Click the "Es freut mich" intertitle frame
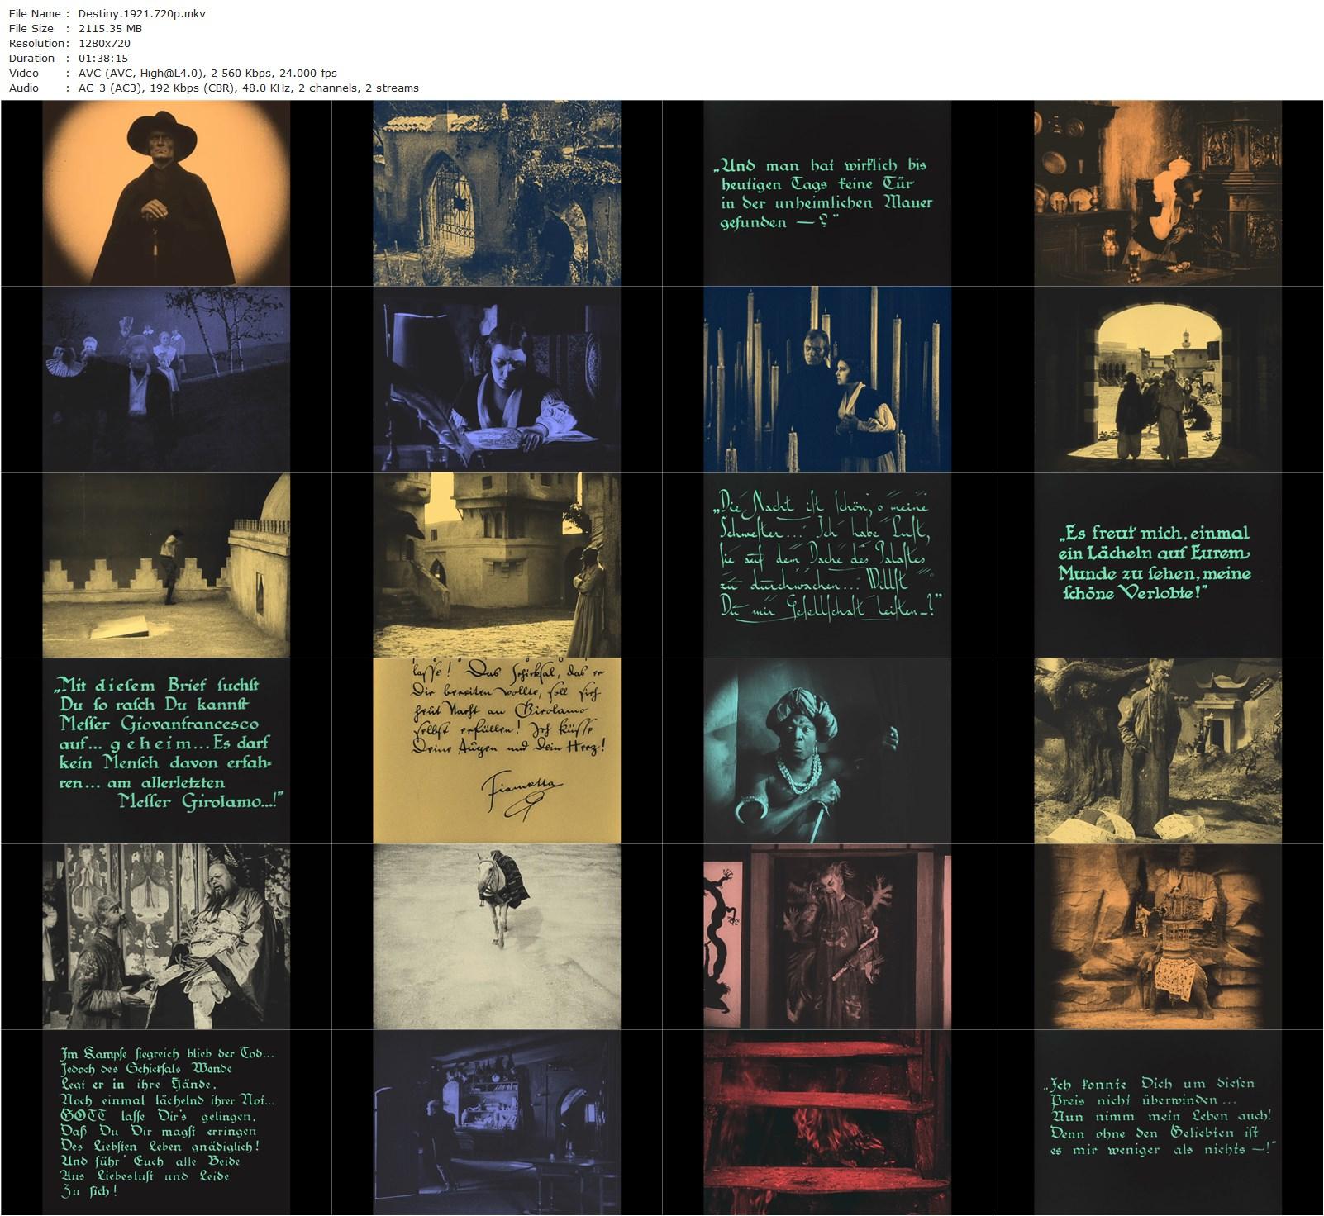Image resolution: width=1324 pixels, height=1216 pixels. tap(1158, 565)
